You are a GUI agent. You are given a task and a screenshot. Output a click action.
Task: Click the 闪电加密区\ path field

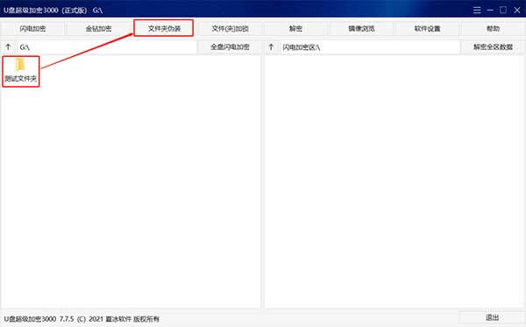pos(370,47)
